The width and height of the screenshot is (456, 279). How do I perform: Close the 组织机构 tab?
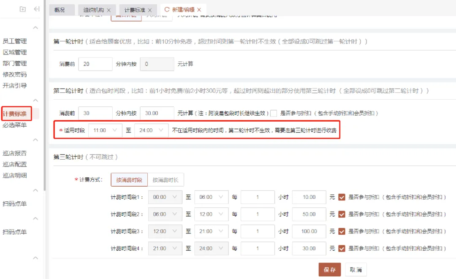click(109, 10)
